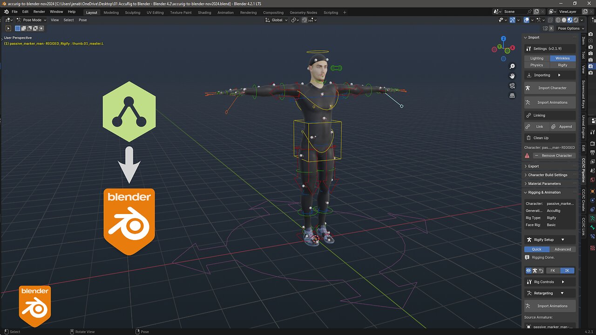Open the Render menu
The image size is (596, 335).
pyautogui.click(x=39, y=12)
